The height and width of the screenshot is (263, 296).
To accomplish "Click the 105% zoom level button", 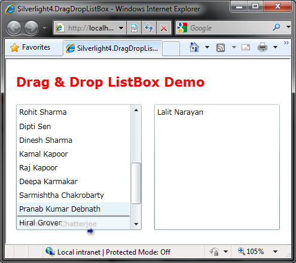I will tap(251, 252).
